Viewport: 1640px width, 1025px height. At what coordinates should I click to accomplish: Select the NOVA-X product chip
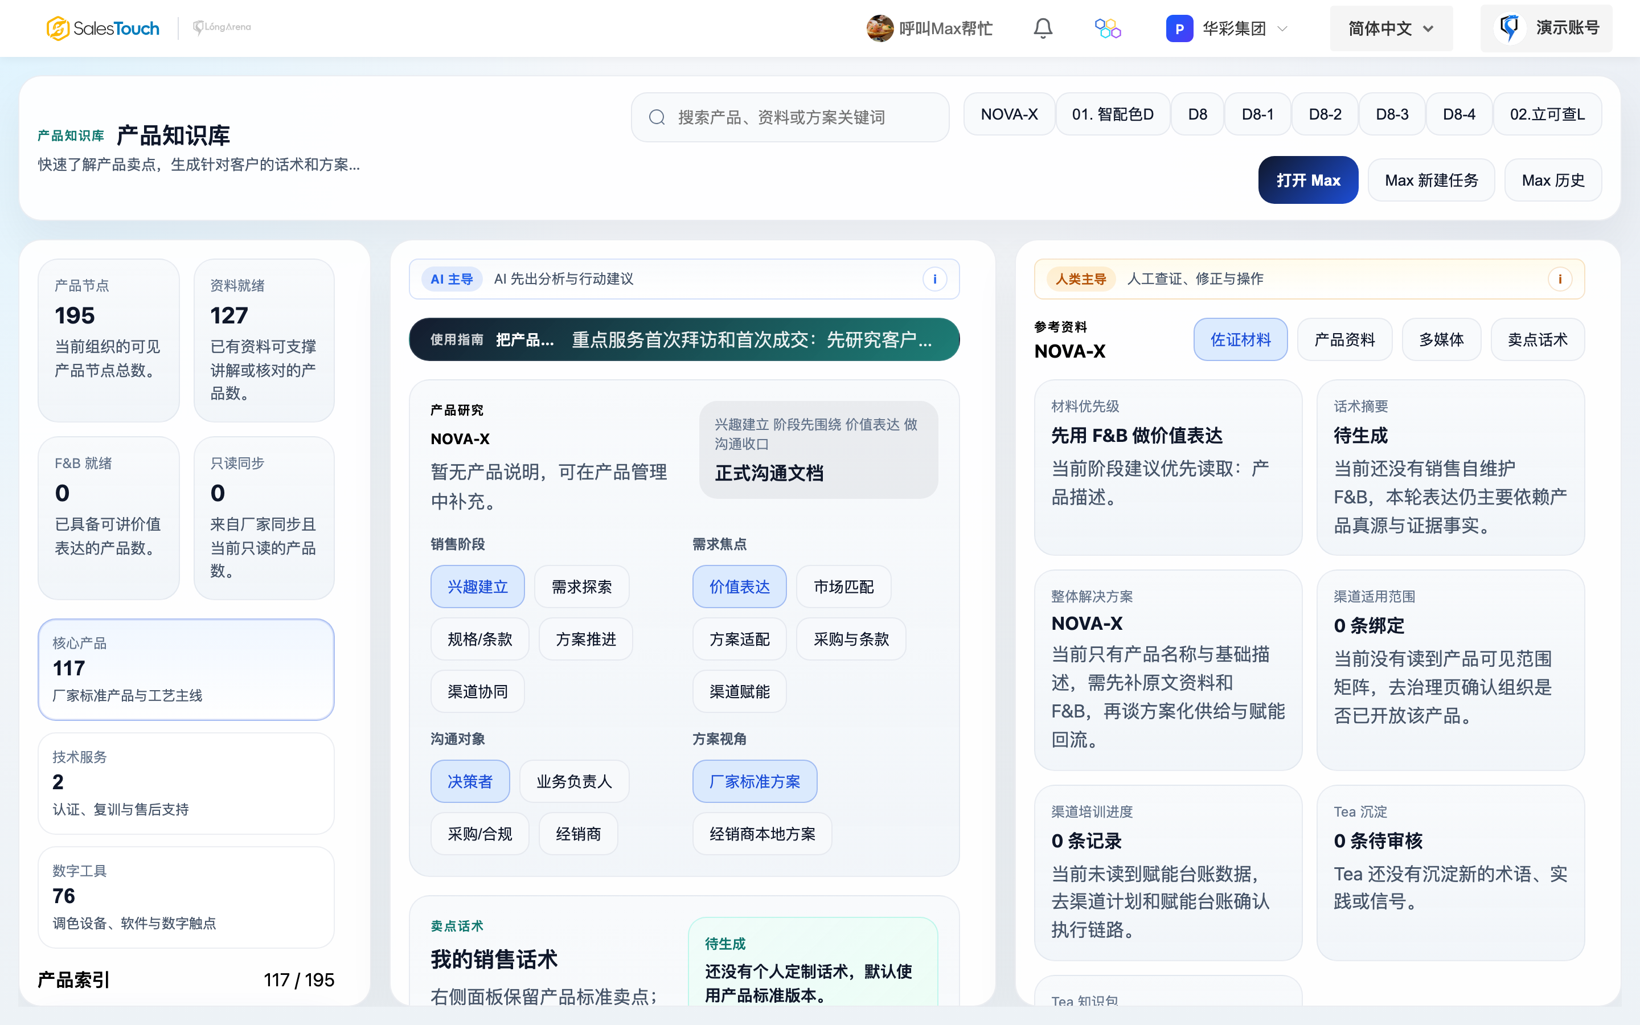coord(1009,114)
